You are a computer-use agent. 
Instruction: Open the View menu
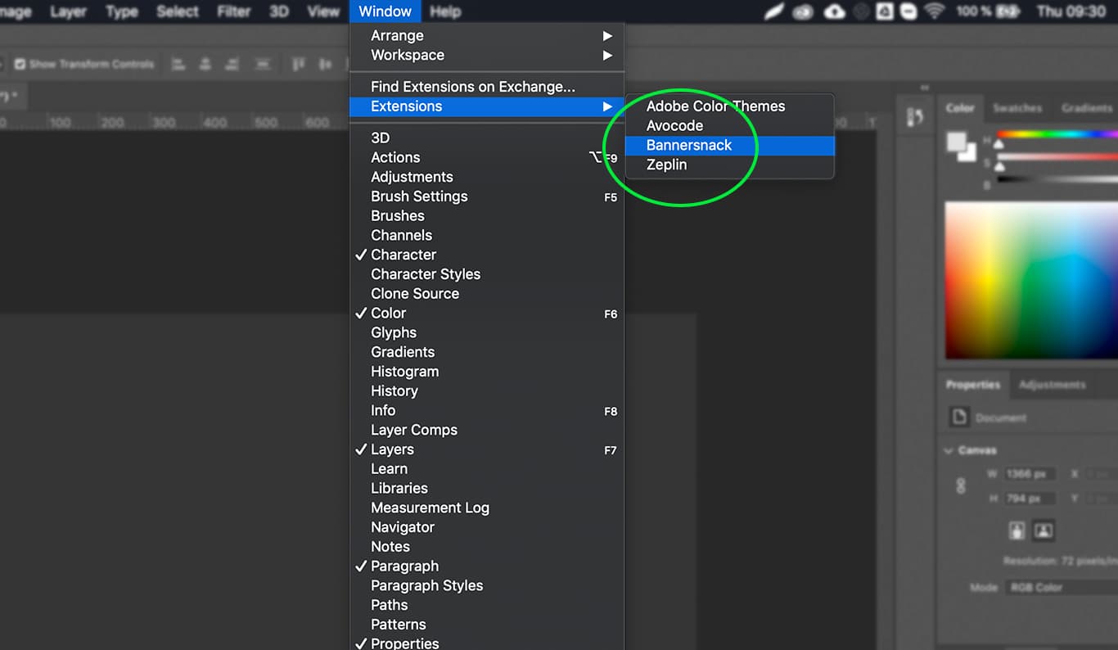323,11
